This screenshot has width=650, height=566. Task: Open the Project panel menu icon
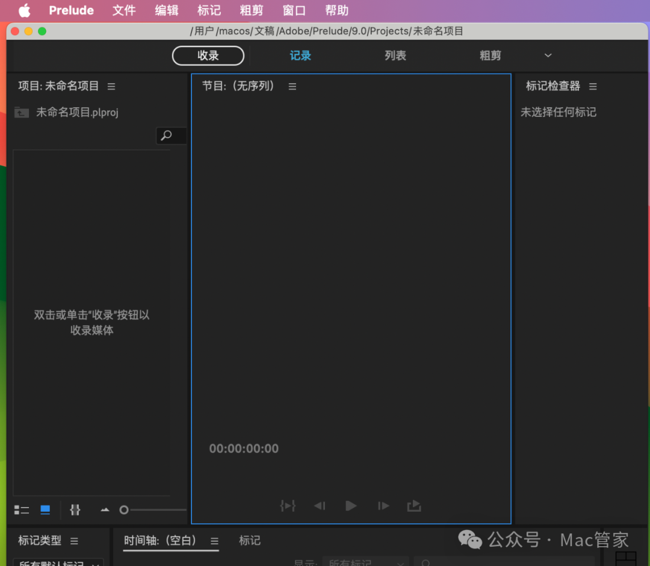pos(111,86)
